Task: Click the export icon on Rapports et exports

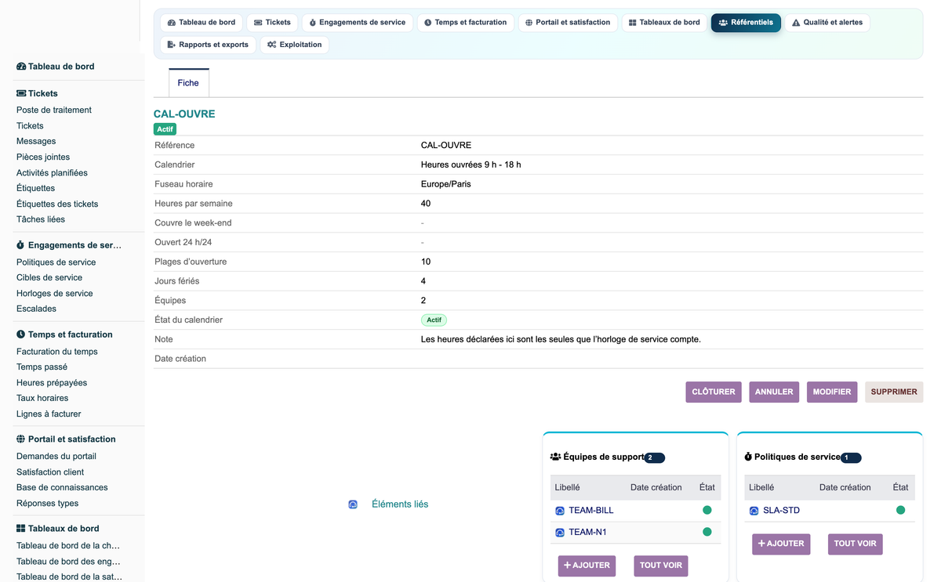Action: tap(171, 45)
